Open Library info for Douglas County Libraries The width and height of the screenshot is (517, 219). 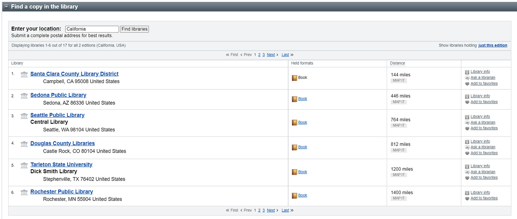tap(480, 141)
